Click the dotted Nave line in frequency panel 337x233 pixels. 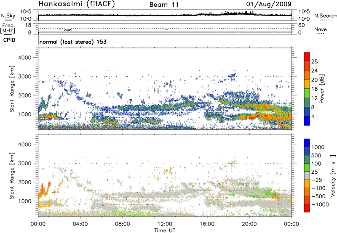pos(165,29)
